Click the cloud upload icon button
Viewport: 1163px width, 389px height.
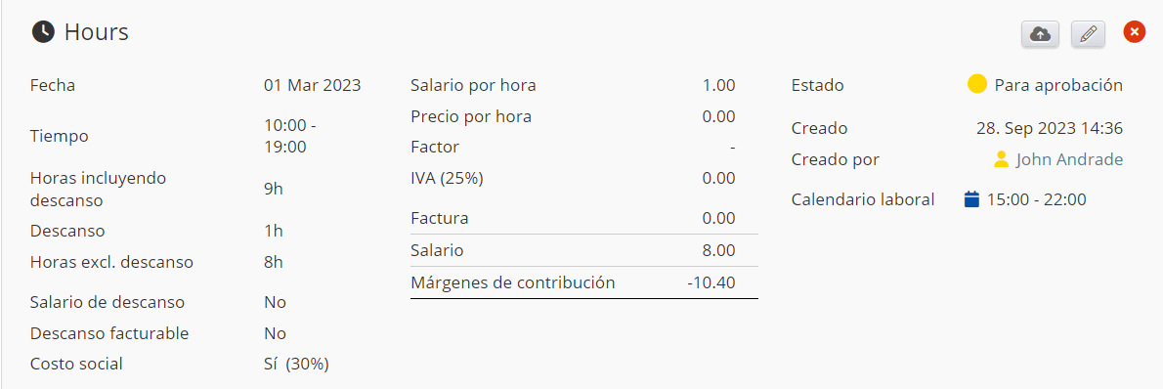coord(1041,34)
